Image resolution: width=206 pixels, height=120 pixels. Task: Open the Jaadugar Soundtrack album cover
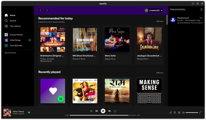pyautogui.click(x=149, y=40)
